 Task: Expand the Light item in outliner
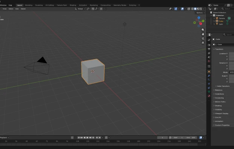[x=214, y=24]
